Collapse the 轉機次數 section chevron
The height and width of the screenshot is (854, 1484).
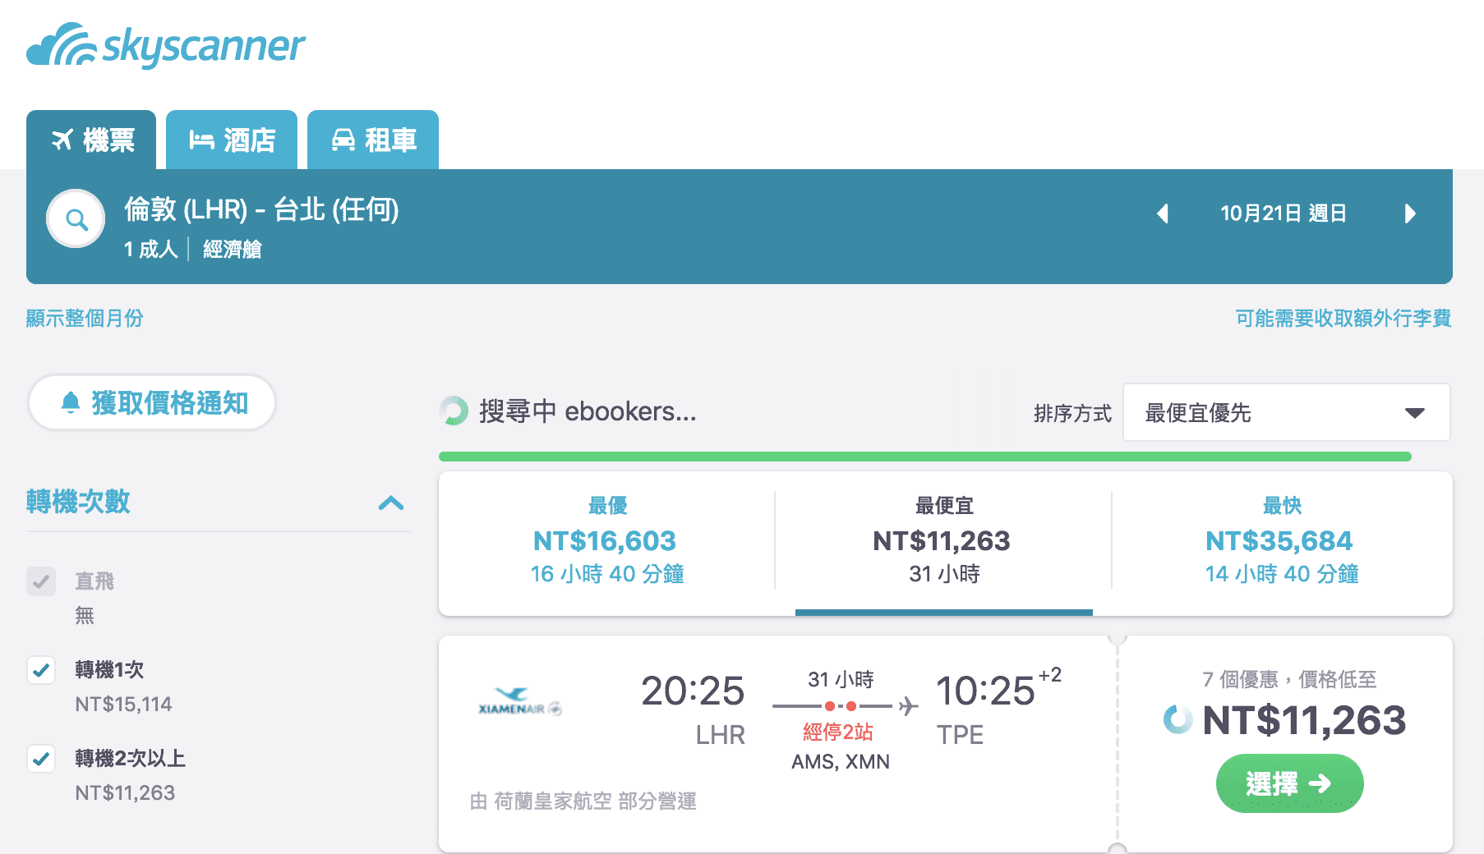[391, 503]
